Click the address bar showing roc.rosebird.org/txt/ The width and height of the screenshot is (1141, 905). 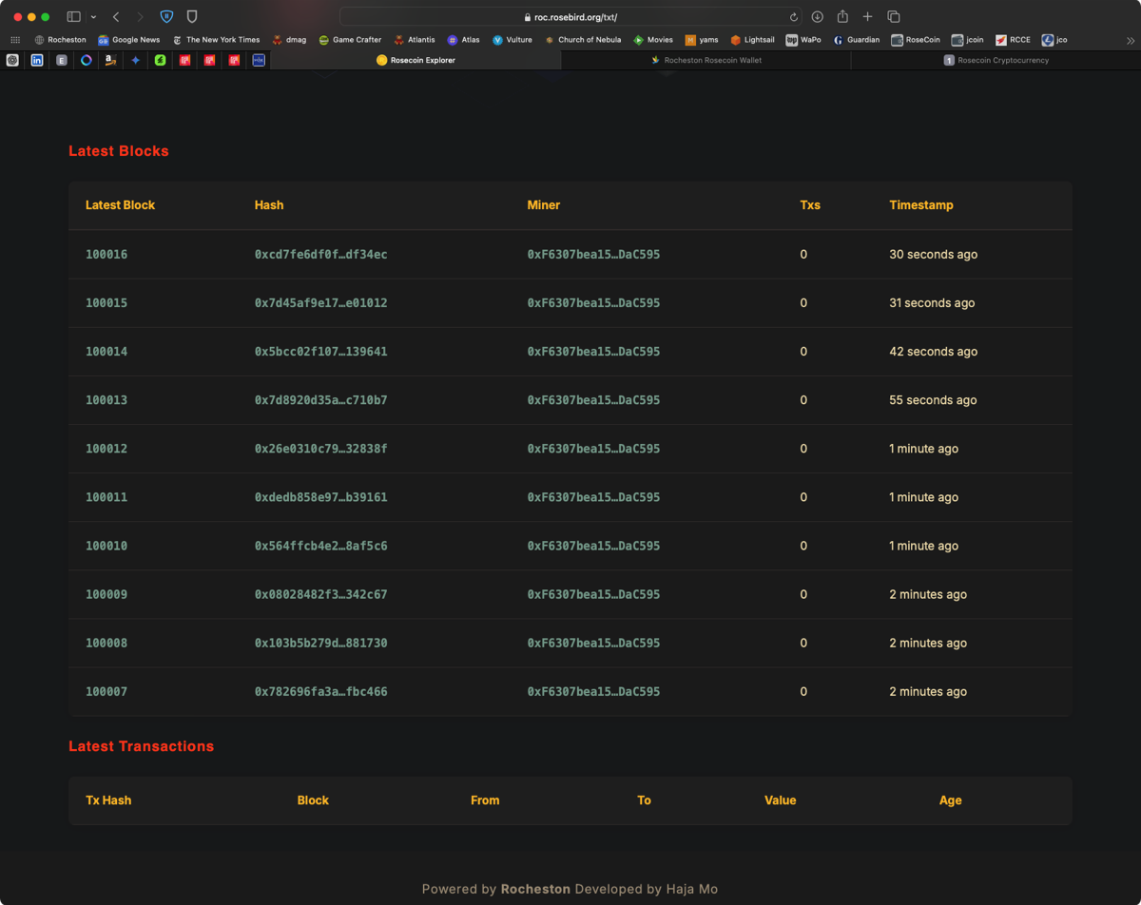coord(570,17)
